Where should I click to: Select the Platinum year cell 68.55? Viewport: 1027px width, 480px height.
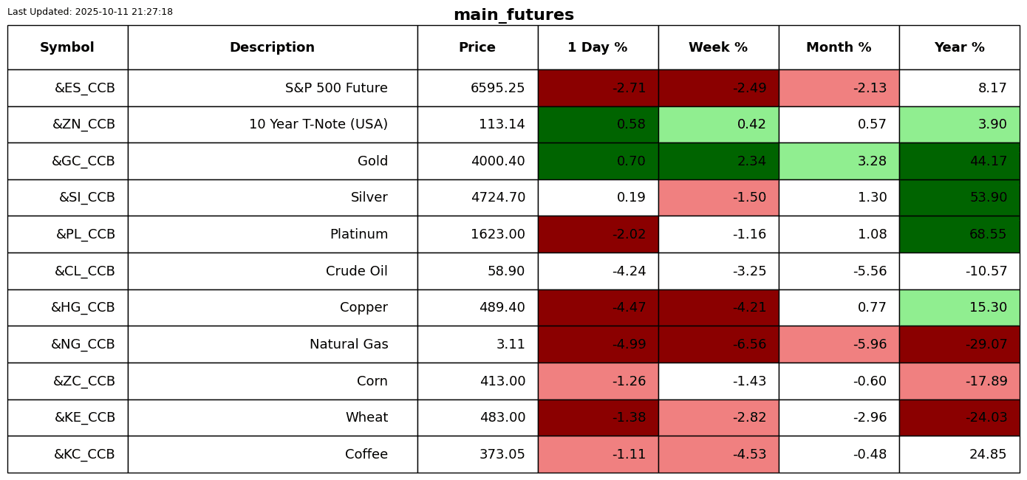pyautogui.click(x=959, y=235)
